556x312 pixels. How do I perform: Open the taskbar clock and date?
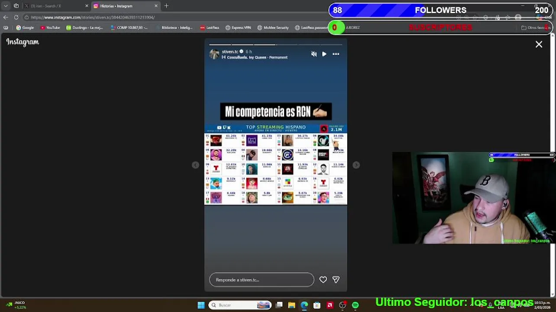click(x=542, y=305)
